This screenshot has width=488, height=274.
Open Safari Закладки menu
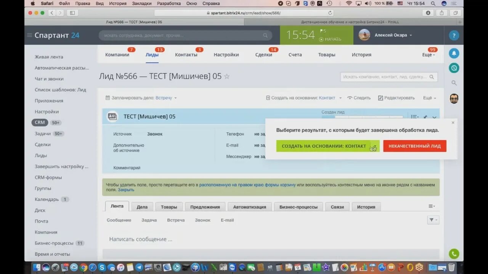pyautogui.click(x=141, y=3)
